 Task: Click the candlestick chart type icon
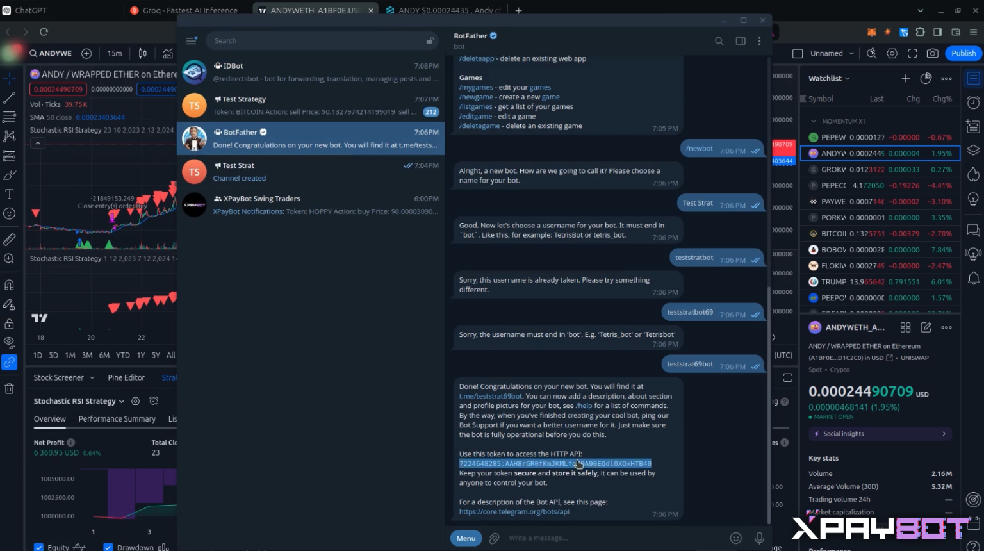click(x=143, y=53)
